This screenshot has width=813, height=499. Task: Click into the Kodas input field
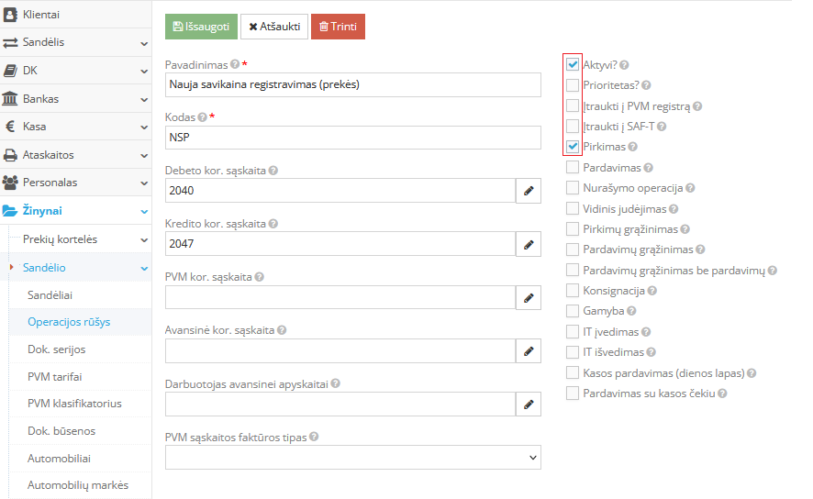tap(353, 138)
